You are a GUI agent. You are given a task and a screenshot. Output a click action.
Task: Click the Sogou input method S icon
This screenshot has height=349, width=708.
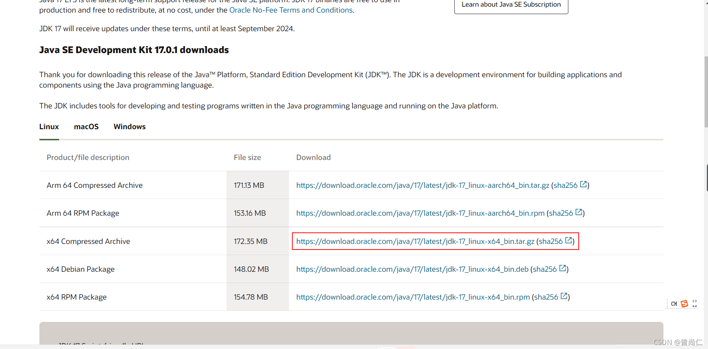684,304
